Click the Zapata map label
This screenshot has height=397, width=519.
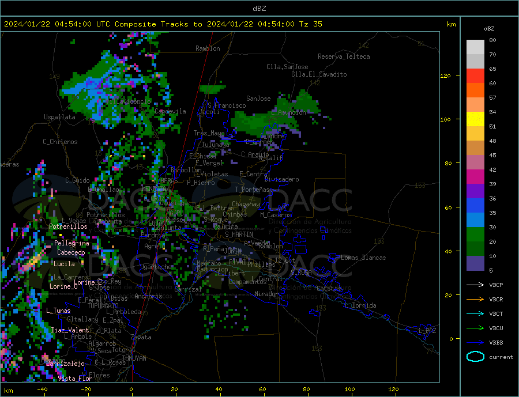click(x=141, y=338)
